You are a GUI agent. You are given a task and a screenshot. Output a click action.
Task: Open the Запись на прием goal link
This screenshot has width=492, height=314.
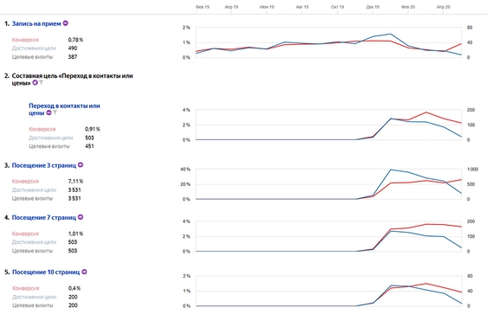click(36, 24)
